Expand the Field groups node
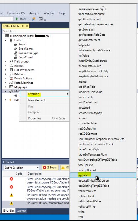 point(5,61)
